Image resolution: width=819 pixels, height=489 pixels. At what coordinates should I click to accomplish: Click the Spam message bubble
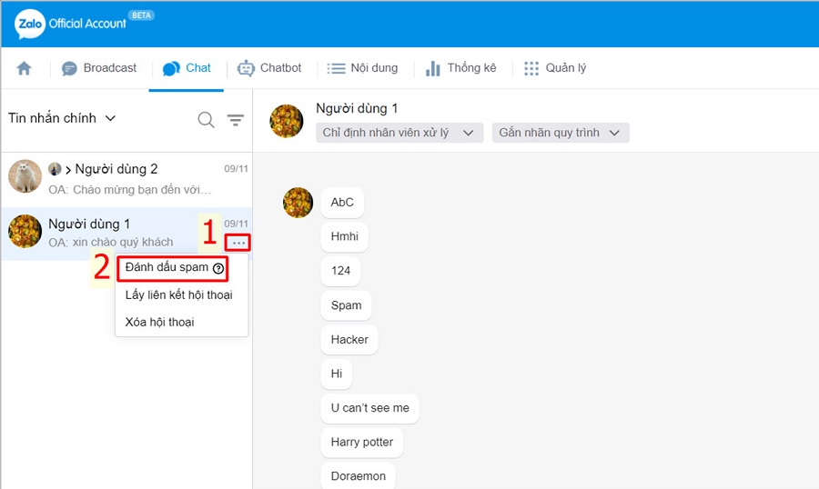click(347, 305)
